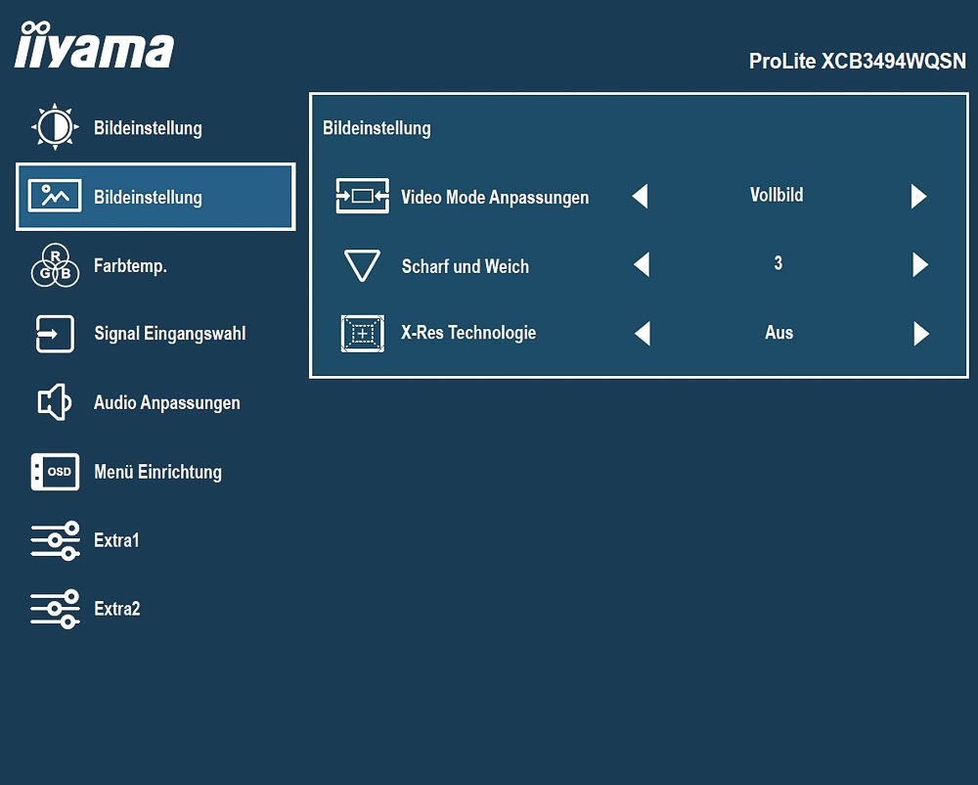Go to previous Video Mode with left arrow
The height and width of the screenshot is (785, 978).
point(640,196)
